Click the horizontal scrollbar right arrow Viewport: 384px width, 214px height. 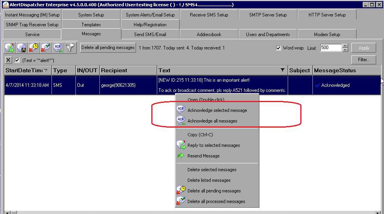pos(378,212)
